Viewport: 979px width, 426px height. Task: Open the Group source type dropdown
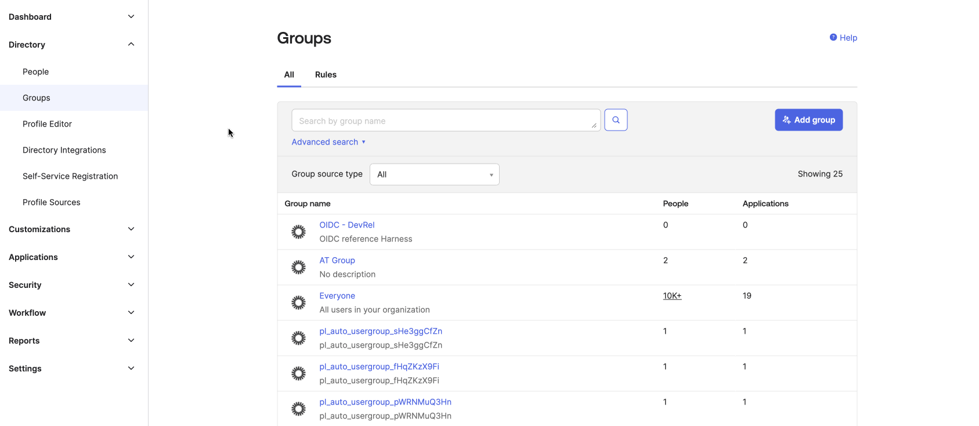[434, 174]
